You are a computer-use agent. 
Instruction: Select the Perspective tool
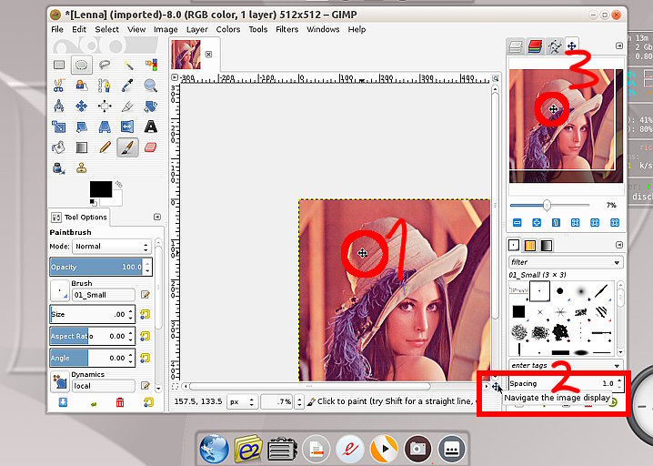(105, 127)
